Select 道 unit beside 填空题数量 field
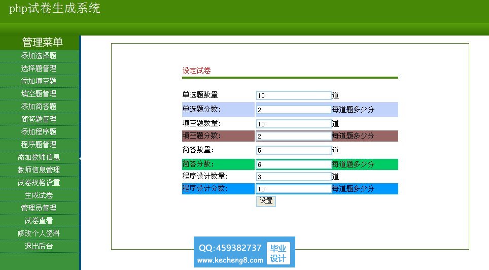The image size is (489, 270). 335,124
